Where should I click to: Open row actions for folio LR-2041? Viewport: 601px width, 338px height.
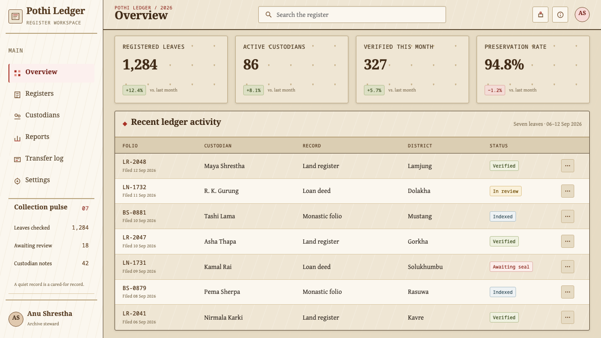coord(568,317)
